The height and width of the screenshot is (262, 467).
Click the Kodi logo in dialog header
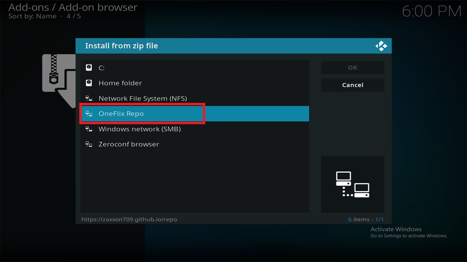(381, 46)
